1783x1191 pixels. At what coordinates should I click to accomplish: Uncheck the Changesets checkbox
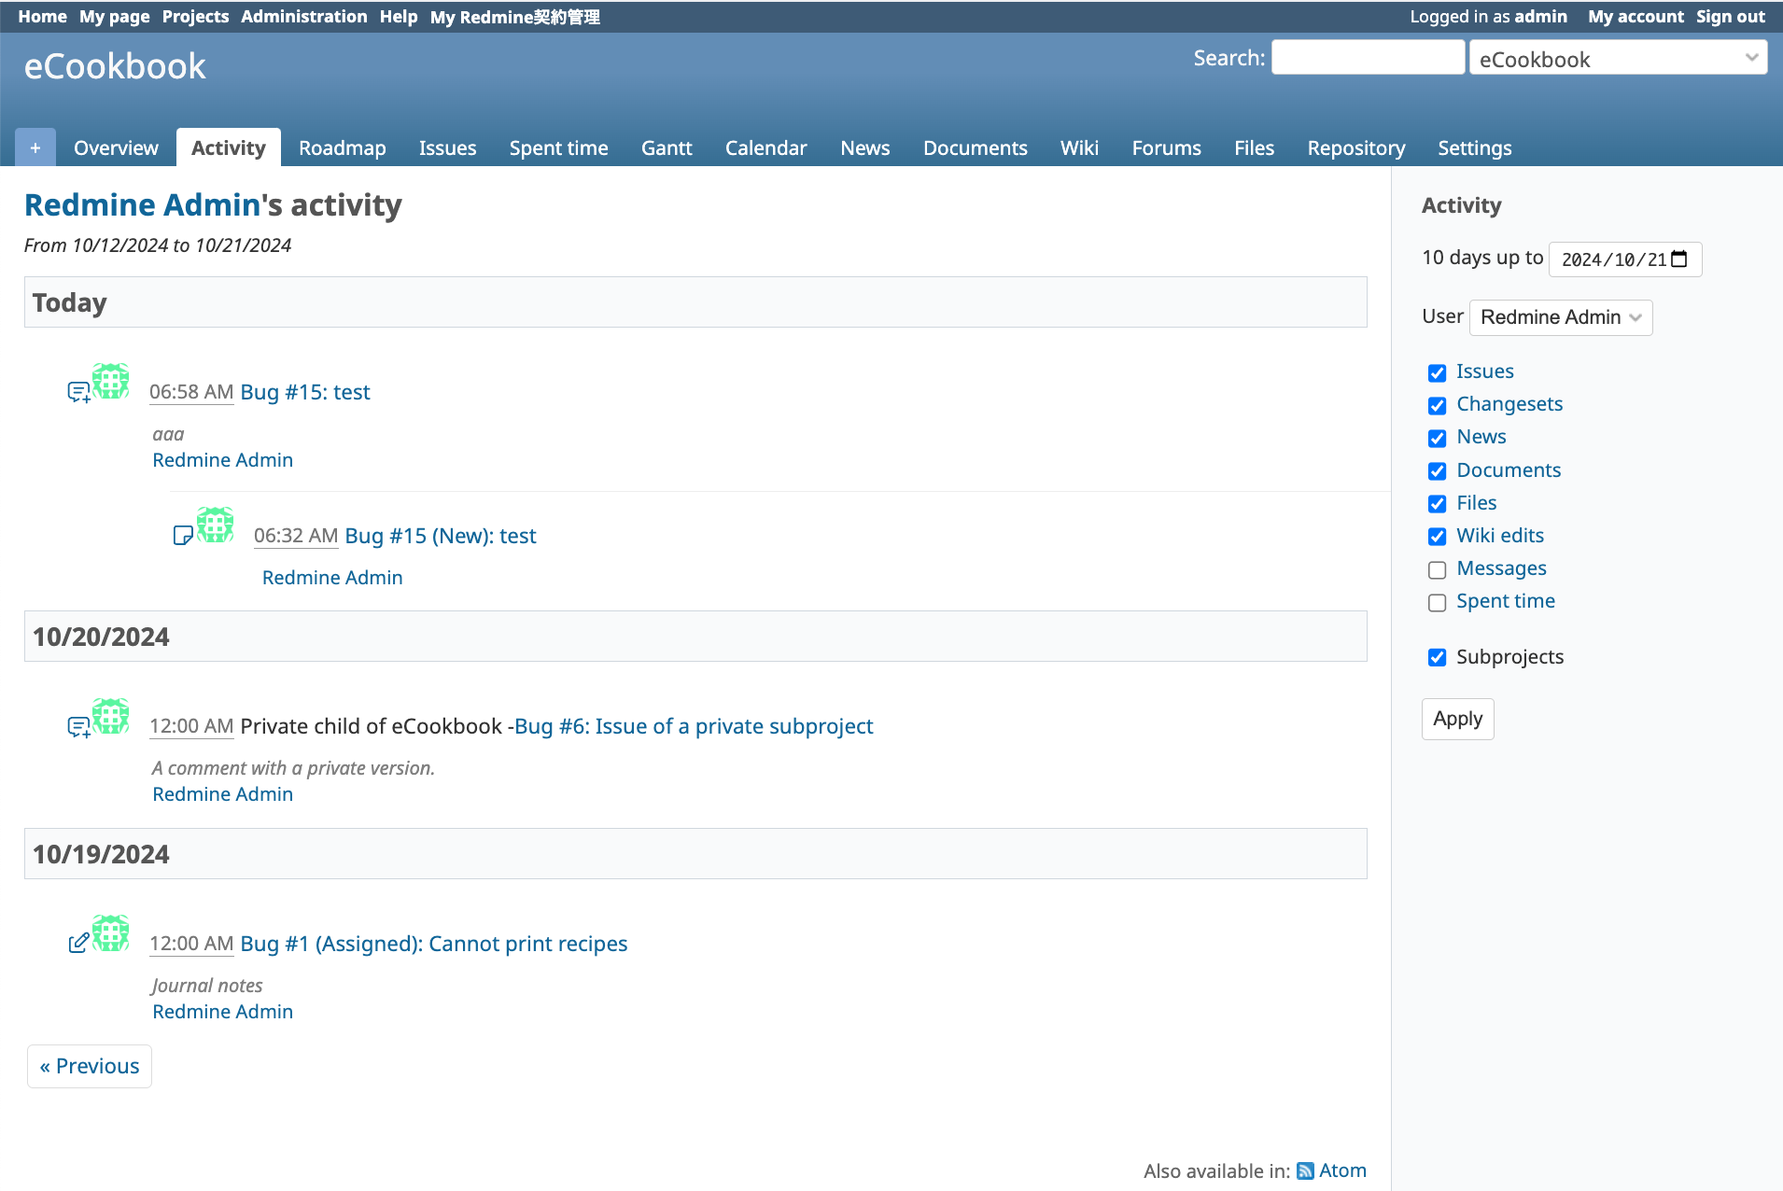click(1438, 405)
